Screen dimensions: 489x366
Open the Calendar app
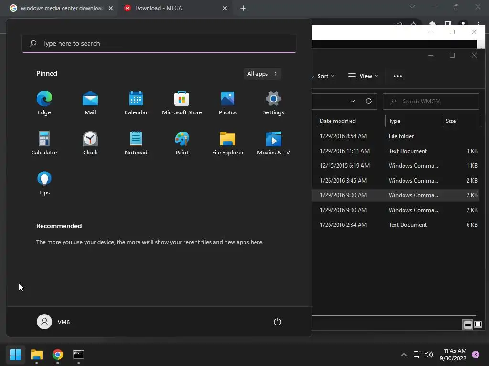click(x=136, y=103)
